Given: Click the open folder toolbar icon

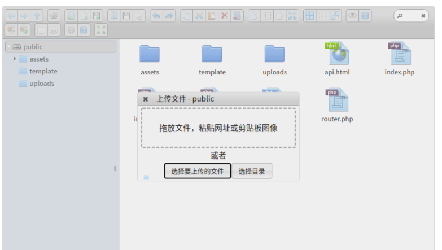Looking at the screenshot, I should (x=114, y=16).
